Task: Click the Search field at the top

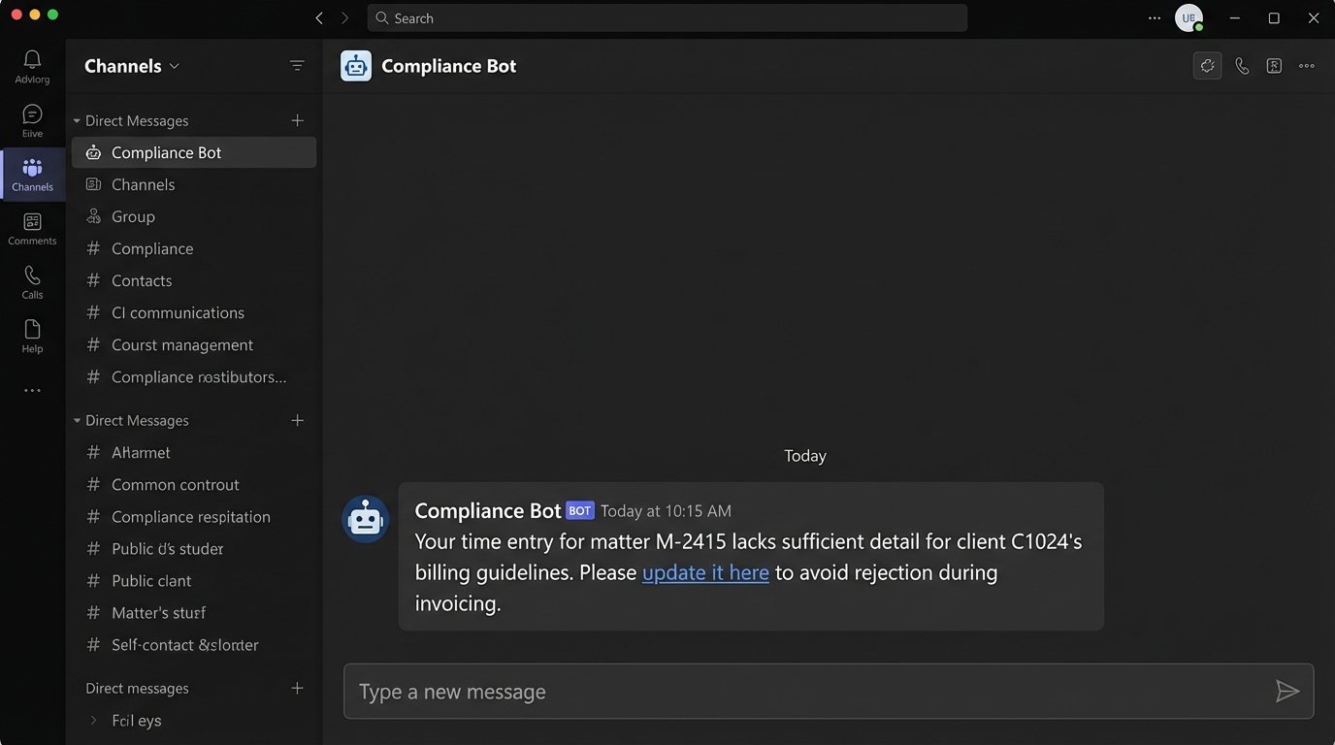Action: click(x=667, y=18)
